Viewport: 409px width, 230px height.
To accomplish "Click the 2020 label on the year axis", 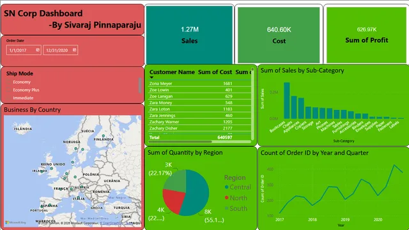I will (378, 220).
